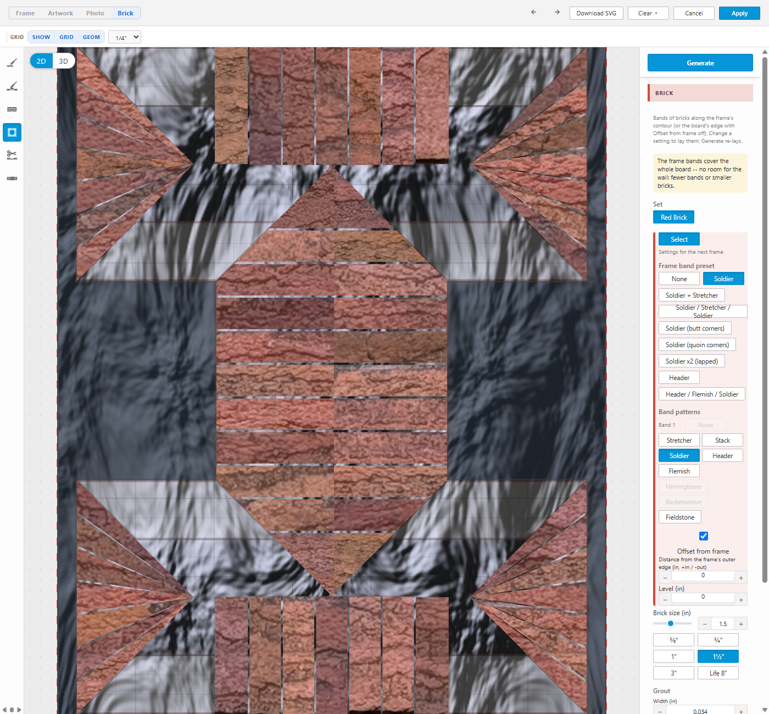Open the 1/4" grid size dropdown
Screen dimensions: 769x714
[125, 37]
